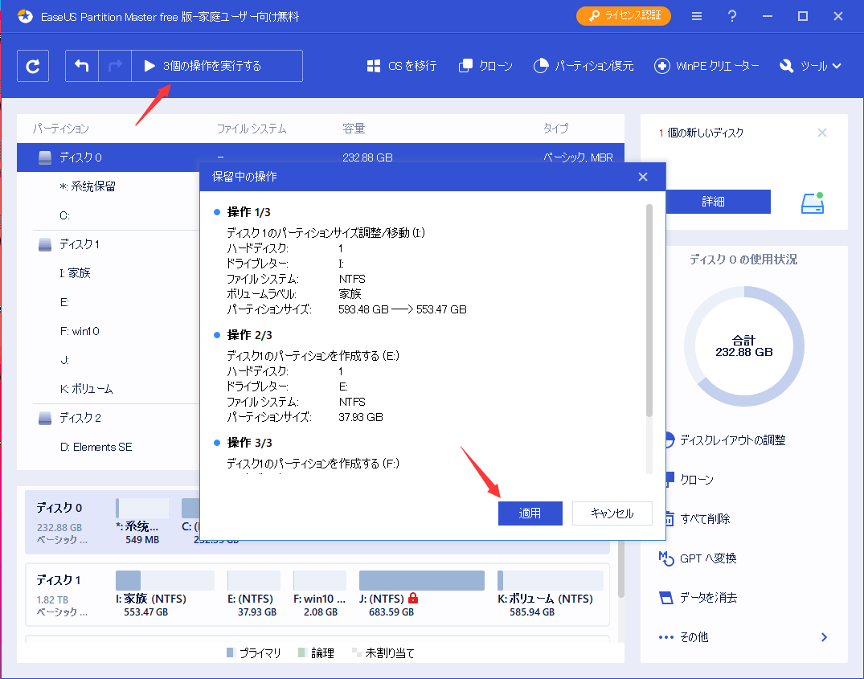Click 操作 3/3 heading in dialog
Image resolution: width=864 pixels, height=679 pixels.
click(x=250, y=443)
